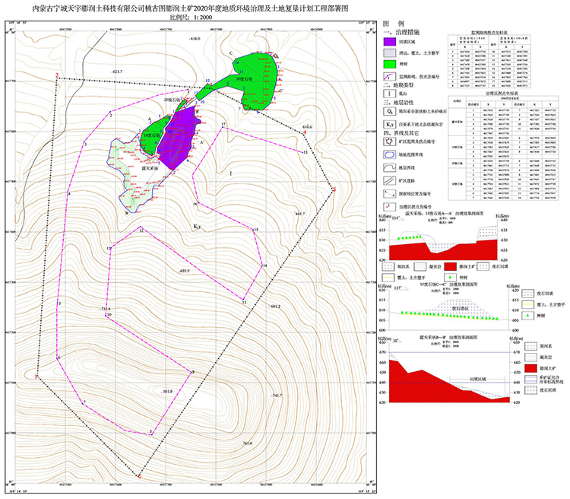570x499 pixels.
Task: Click spot elevation 803.9 on the map
Action: pos(166,392)
